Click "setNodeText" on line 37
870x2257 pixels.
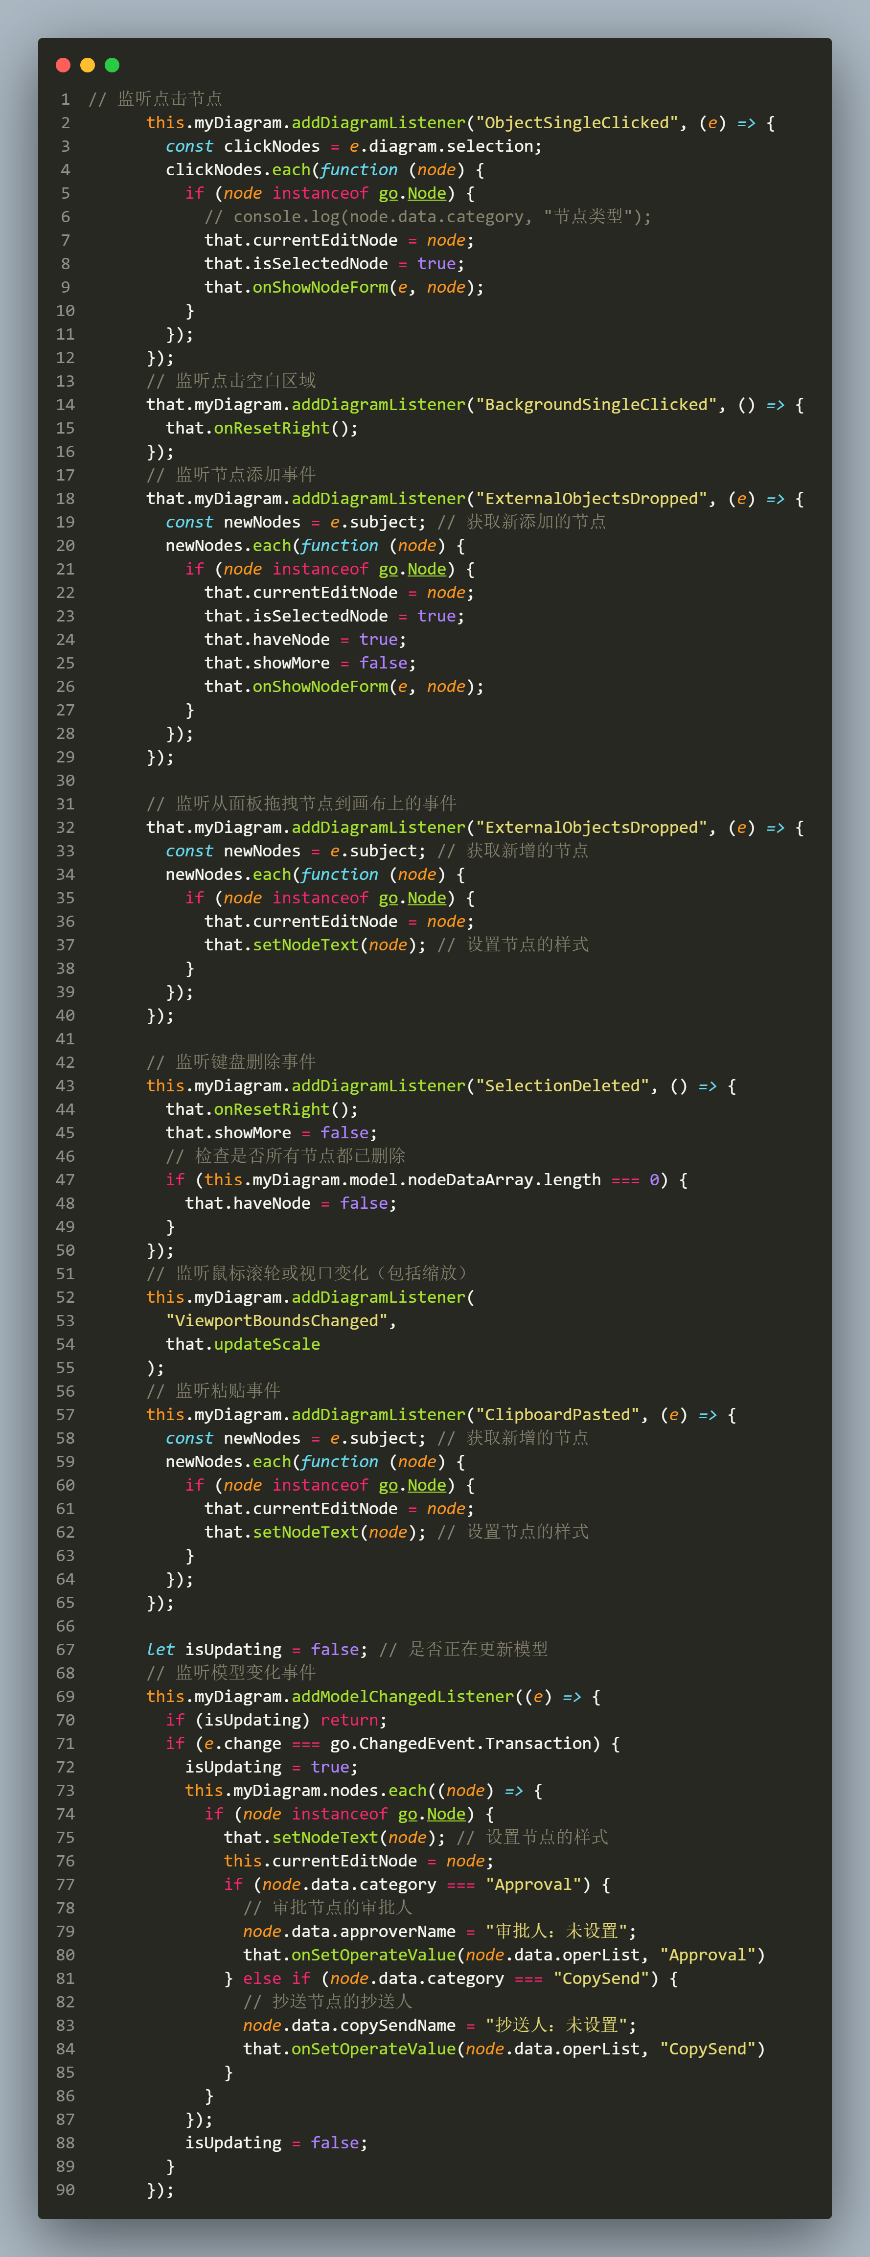point(306,945)
